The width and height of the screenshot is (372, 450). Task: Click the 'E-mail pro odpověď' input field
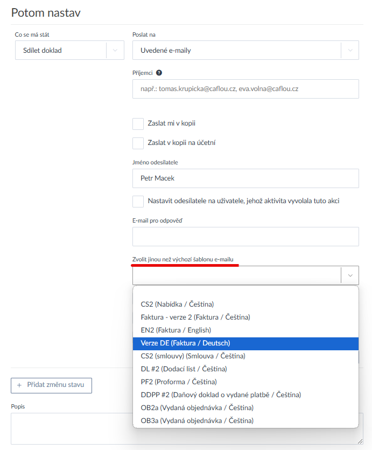245,237
